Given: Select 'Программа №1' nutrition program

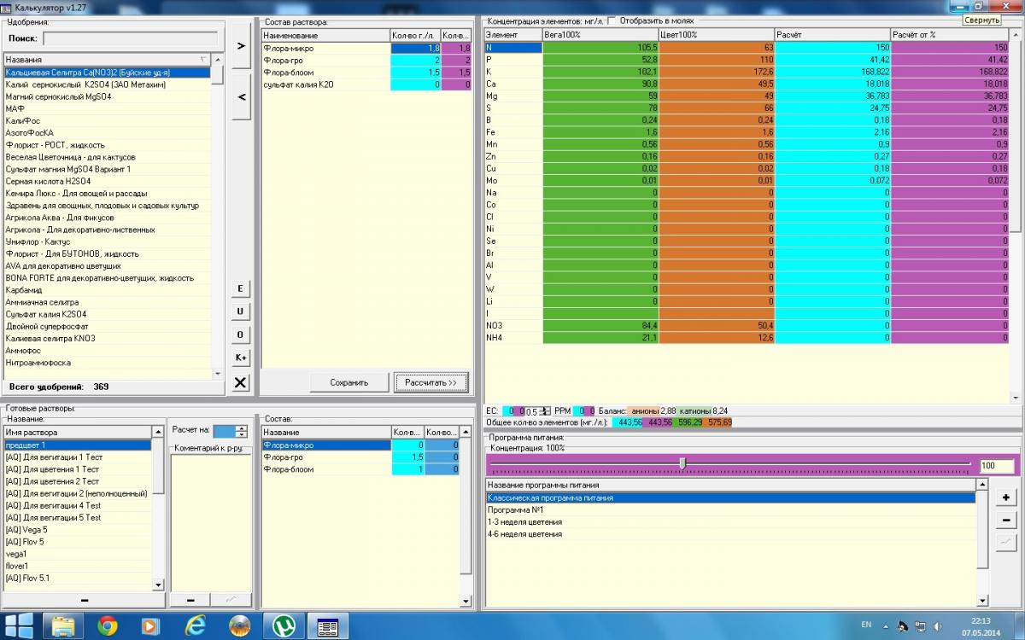Looking at the screenshot, I should pyautogui.click(x=515, y=509).
